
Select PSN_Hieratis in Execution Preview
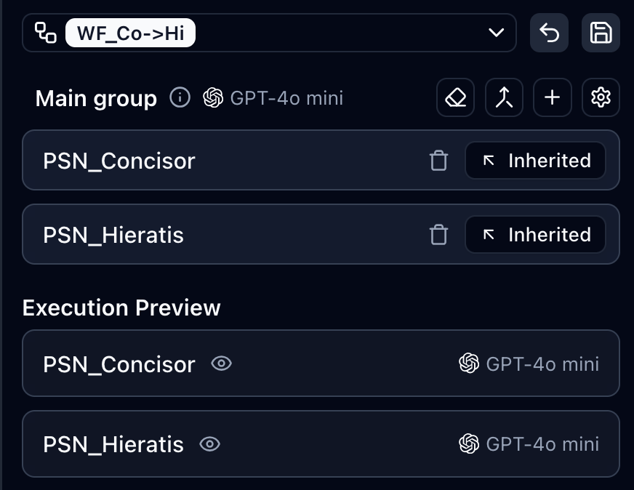113,444
